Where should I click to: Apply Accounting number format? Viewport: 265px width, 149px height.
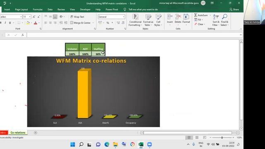pos(100,23)
